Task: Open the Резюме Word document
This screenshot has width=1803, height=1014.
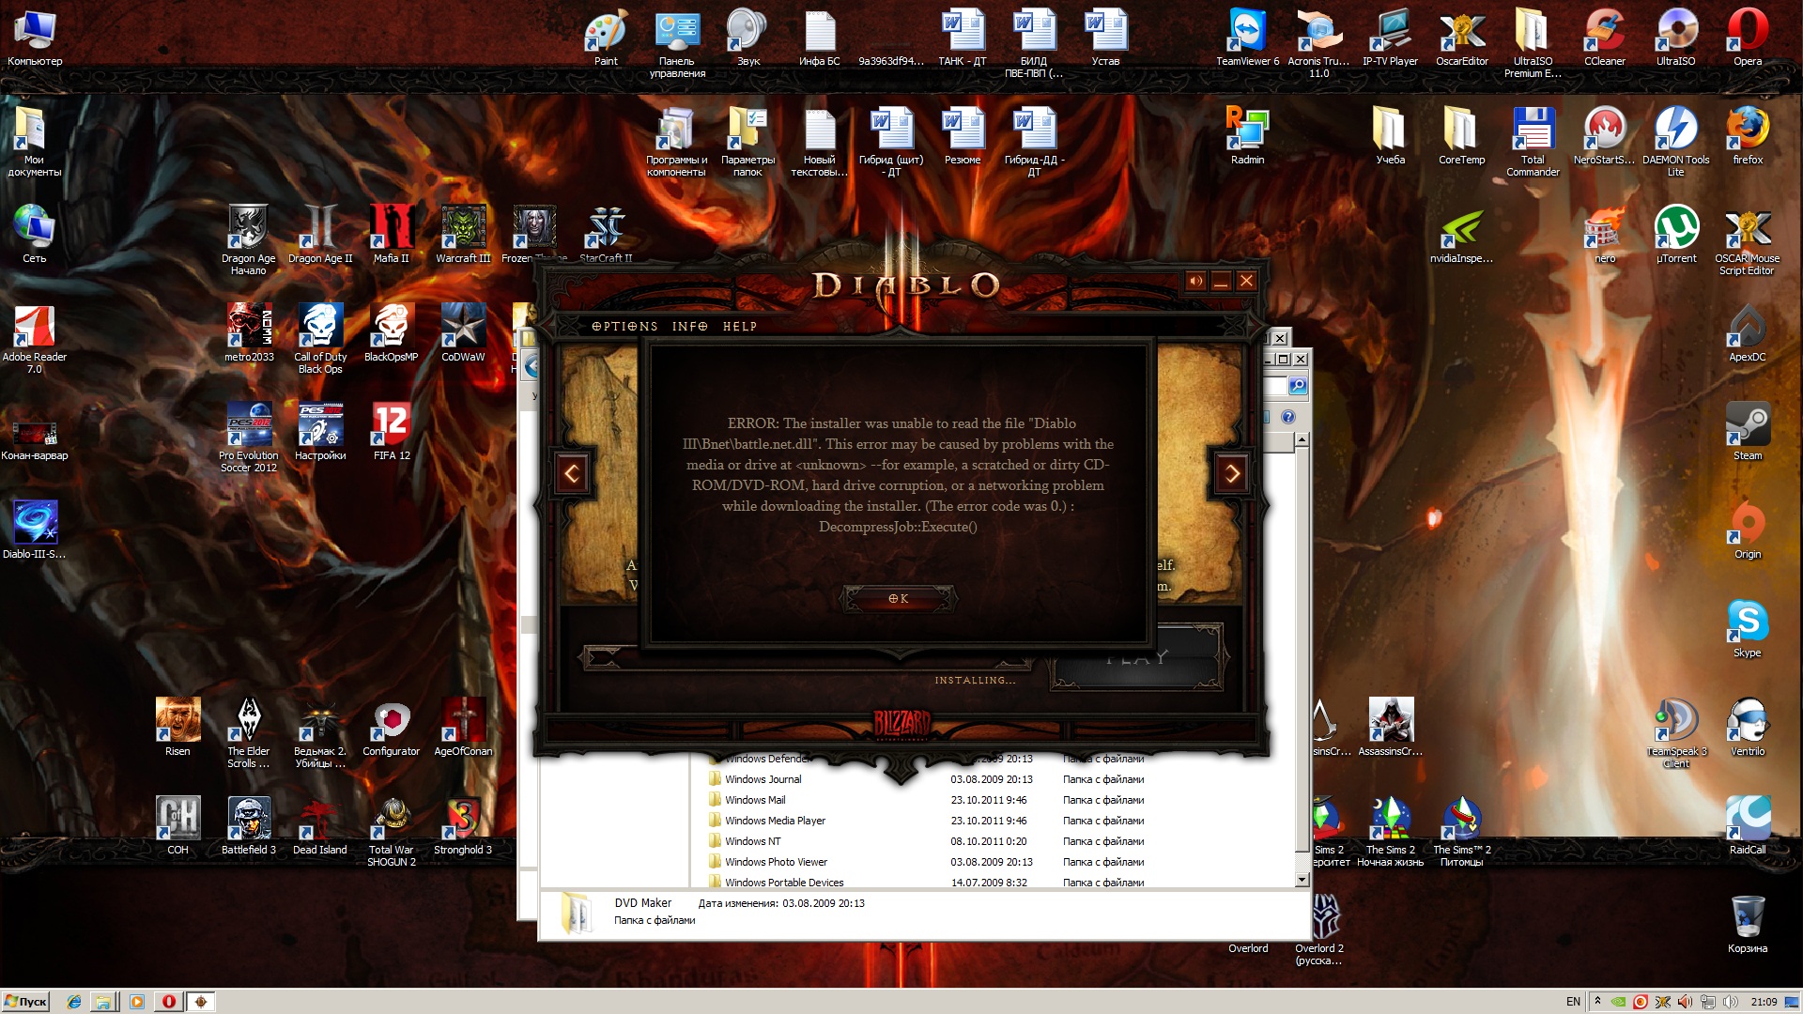Action: tap(963, 136)
